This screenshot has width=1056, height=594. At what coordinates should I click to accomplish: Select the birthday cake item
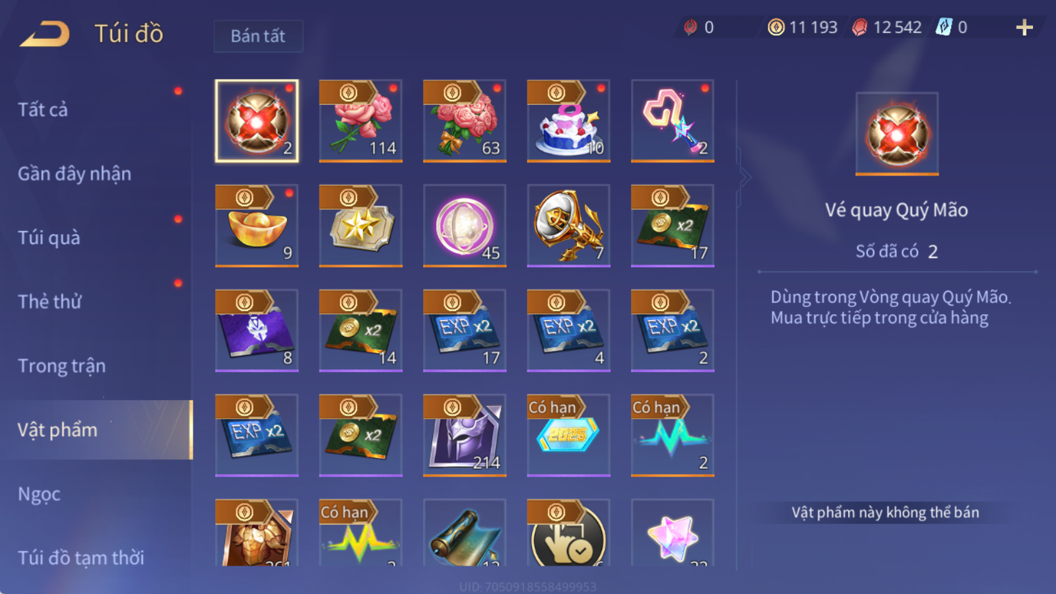tap(568, 121)
